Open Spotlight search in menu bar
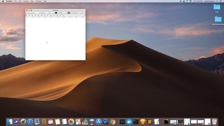 coord(217,1)
